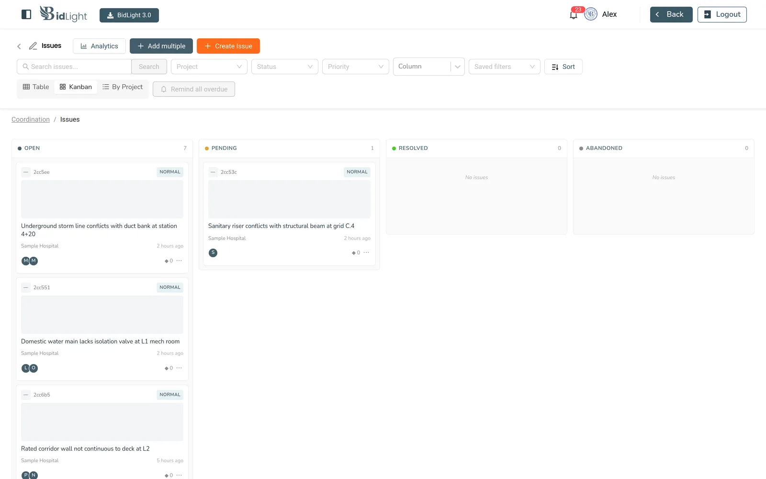Open the Project filter dropdown
Image resolution: width=766 pixels, height=479 pixels.
click(x=209, y=67)
